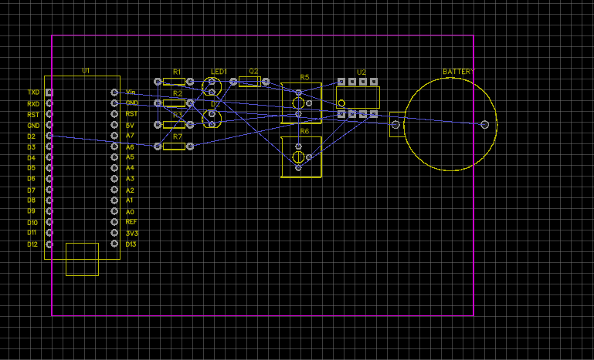Click the battery pad inside the circle
The image size is (594, 360).
[484, 124]
